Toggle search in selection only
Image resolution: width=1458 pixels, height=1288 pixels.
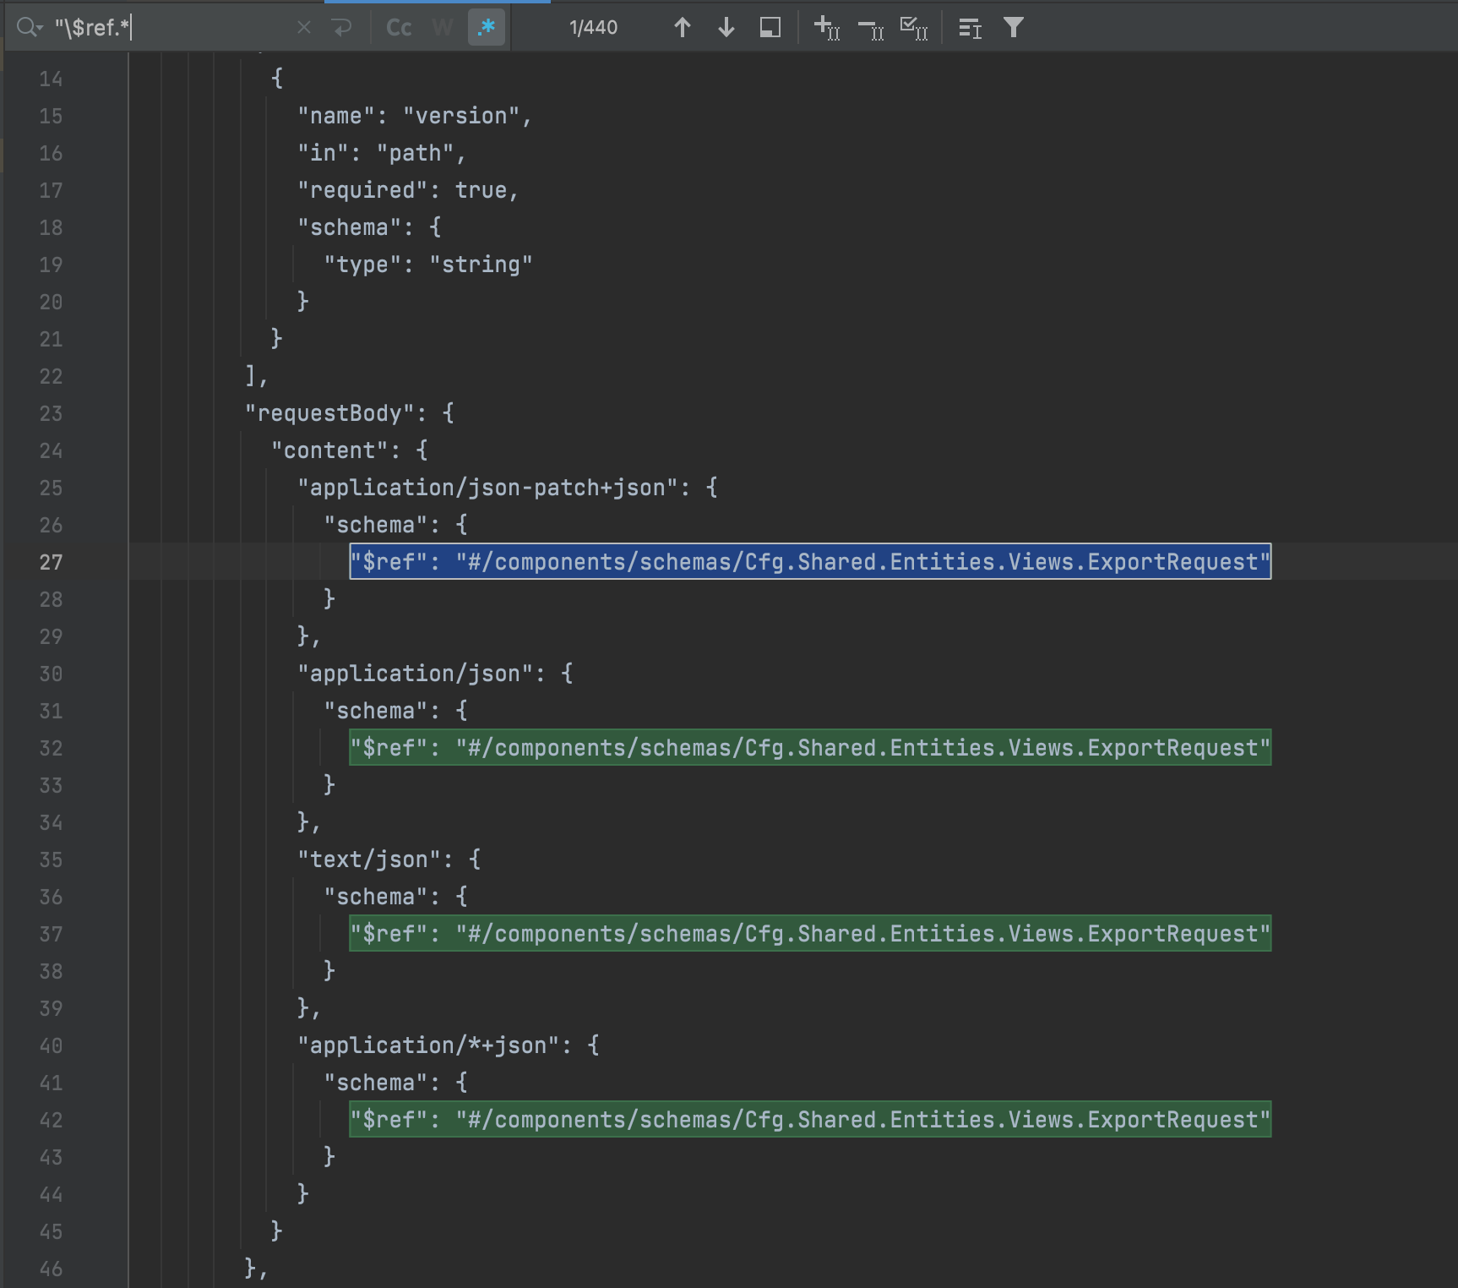971,28
